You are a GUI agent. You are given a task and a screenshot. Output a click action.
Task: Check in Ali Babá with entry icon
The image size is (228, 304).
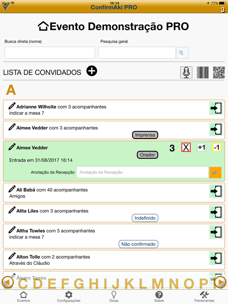pyautogui.click(x=216, y=191)
